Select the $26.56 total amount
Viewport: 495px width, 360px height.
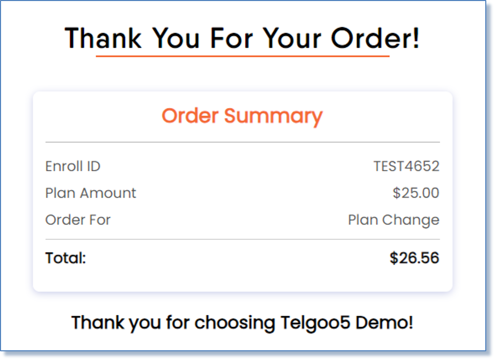point(415,258)
